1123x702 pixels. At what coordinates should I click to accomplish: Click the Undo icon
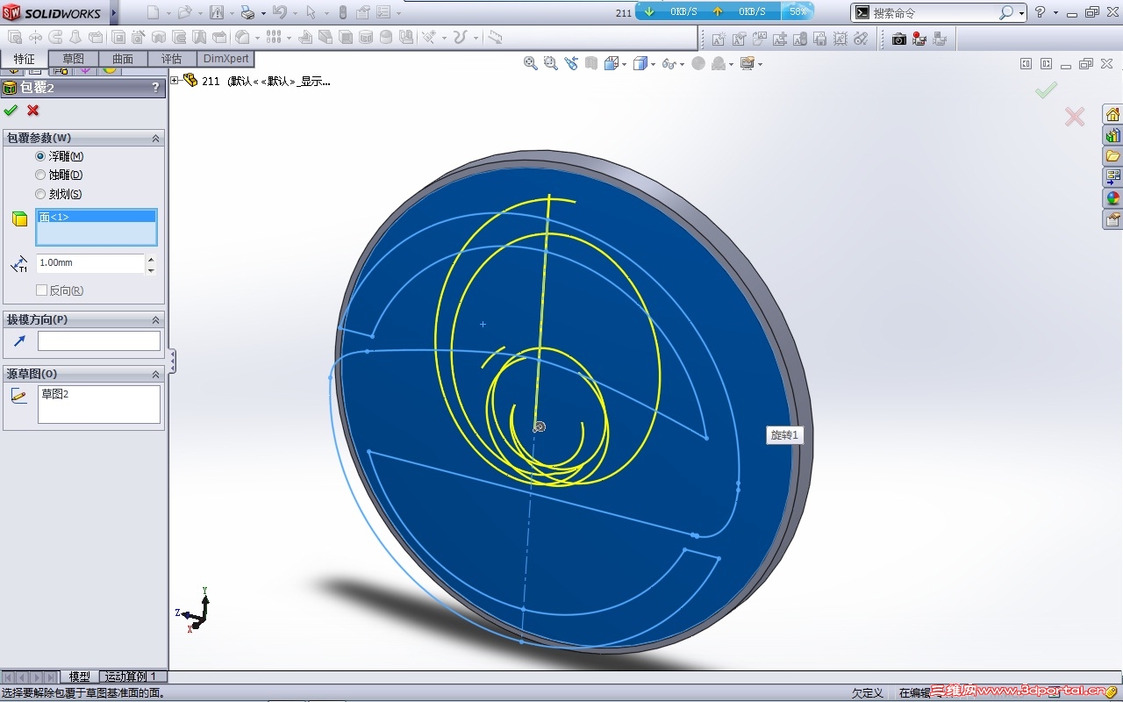280,12
